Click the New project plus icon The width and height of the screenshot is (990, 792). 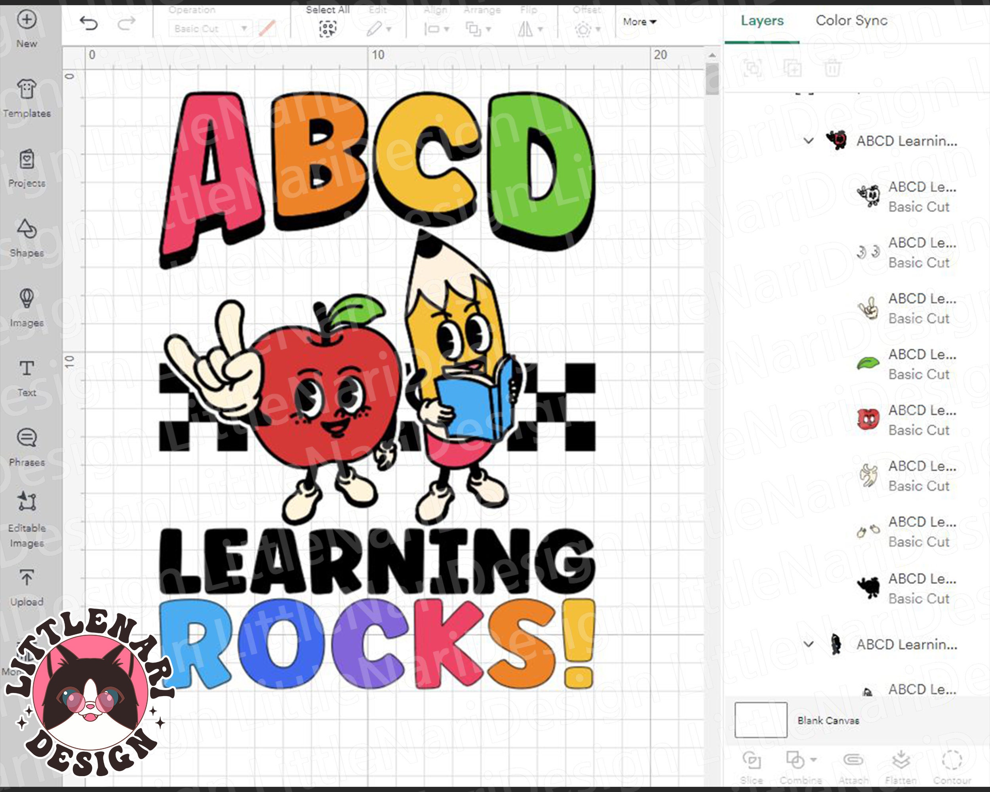coord(27,20)
